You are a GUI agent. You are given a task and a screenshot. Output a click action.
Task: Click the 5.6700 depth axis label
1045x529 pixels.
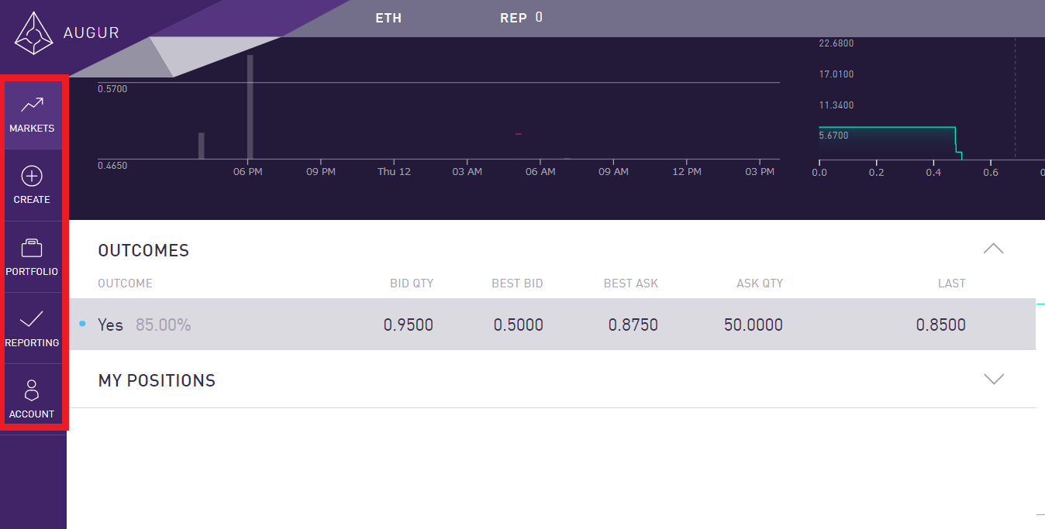[834, 136]
